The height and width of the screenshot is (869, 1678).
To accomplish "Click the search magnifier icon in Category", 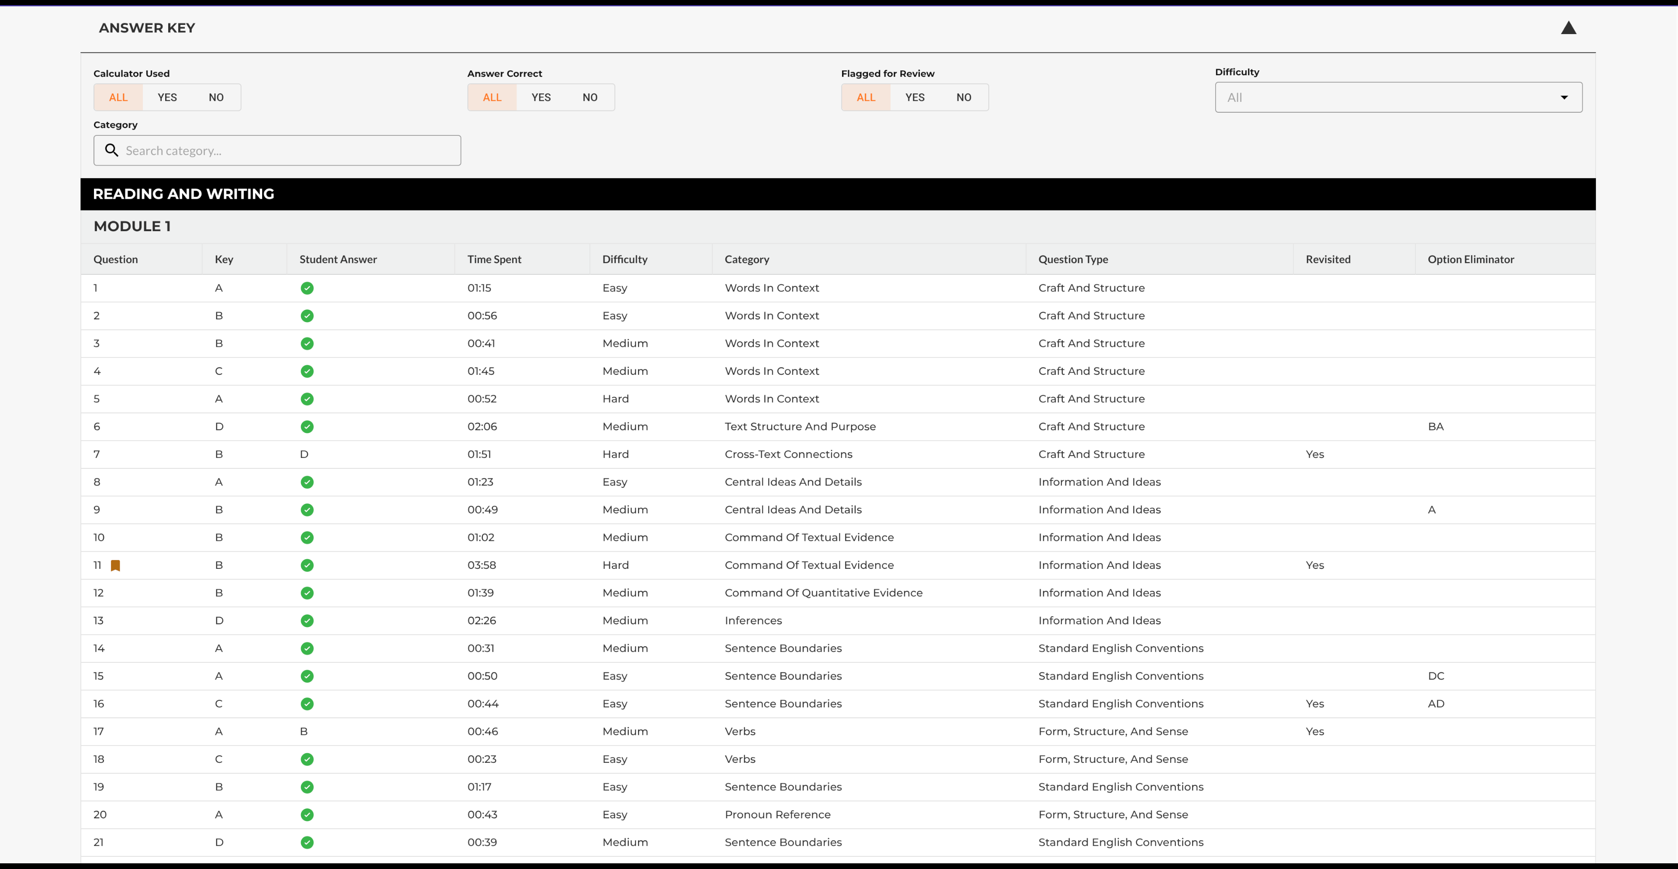I will [111, 150].
